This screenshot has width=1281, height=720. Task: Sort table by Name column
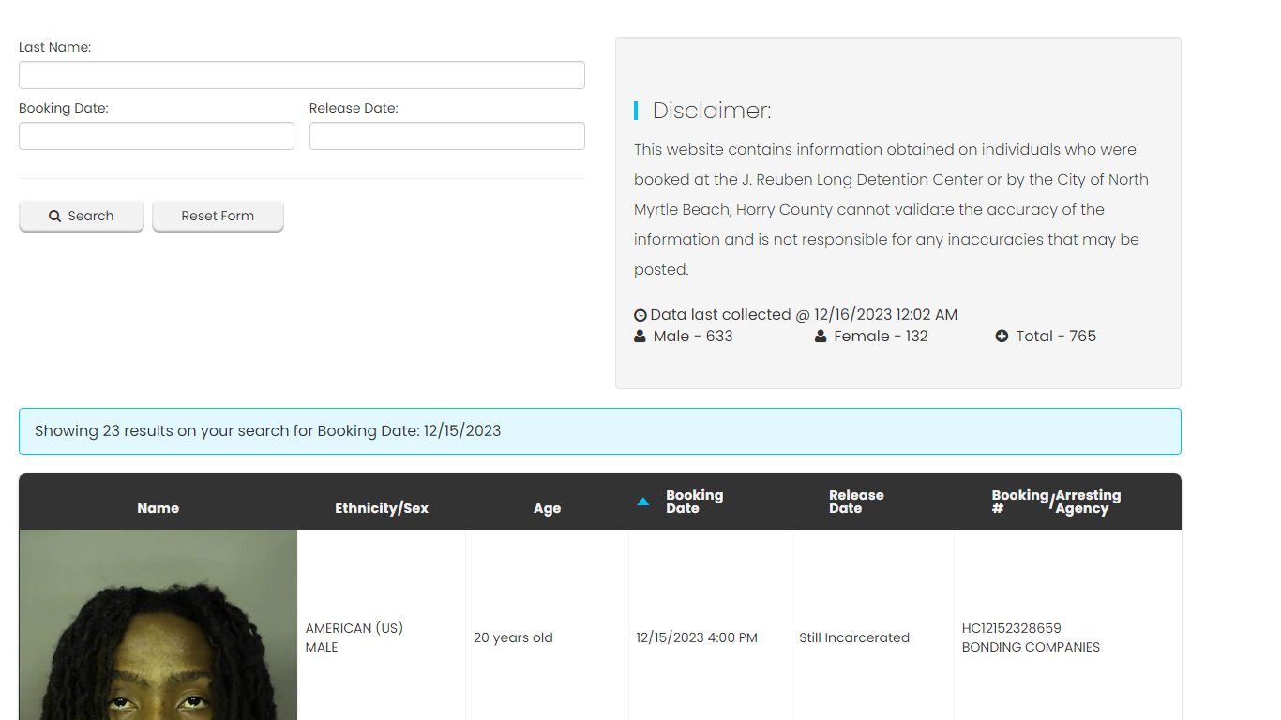[x=158, y=508]
